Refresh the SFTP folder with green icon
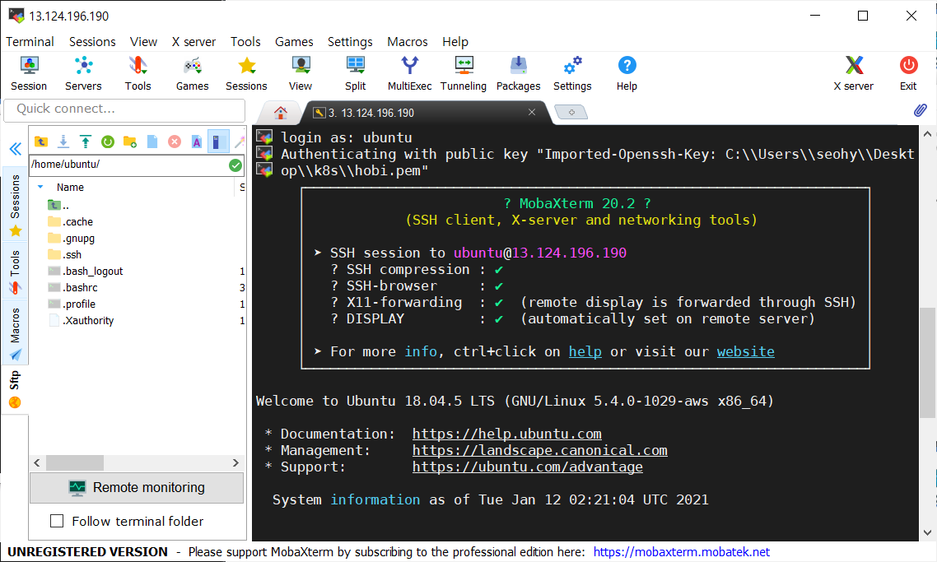Viewport: 937px width, 562px height. click(108, 142)
